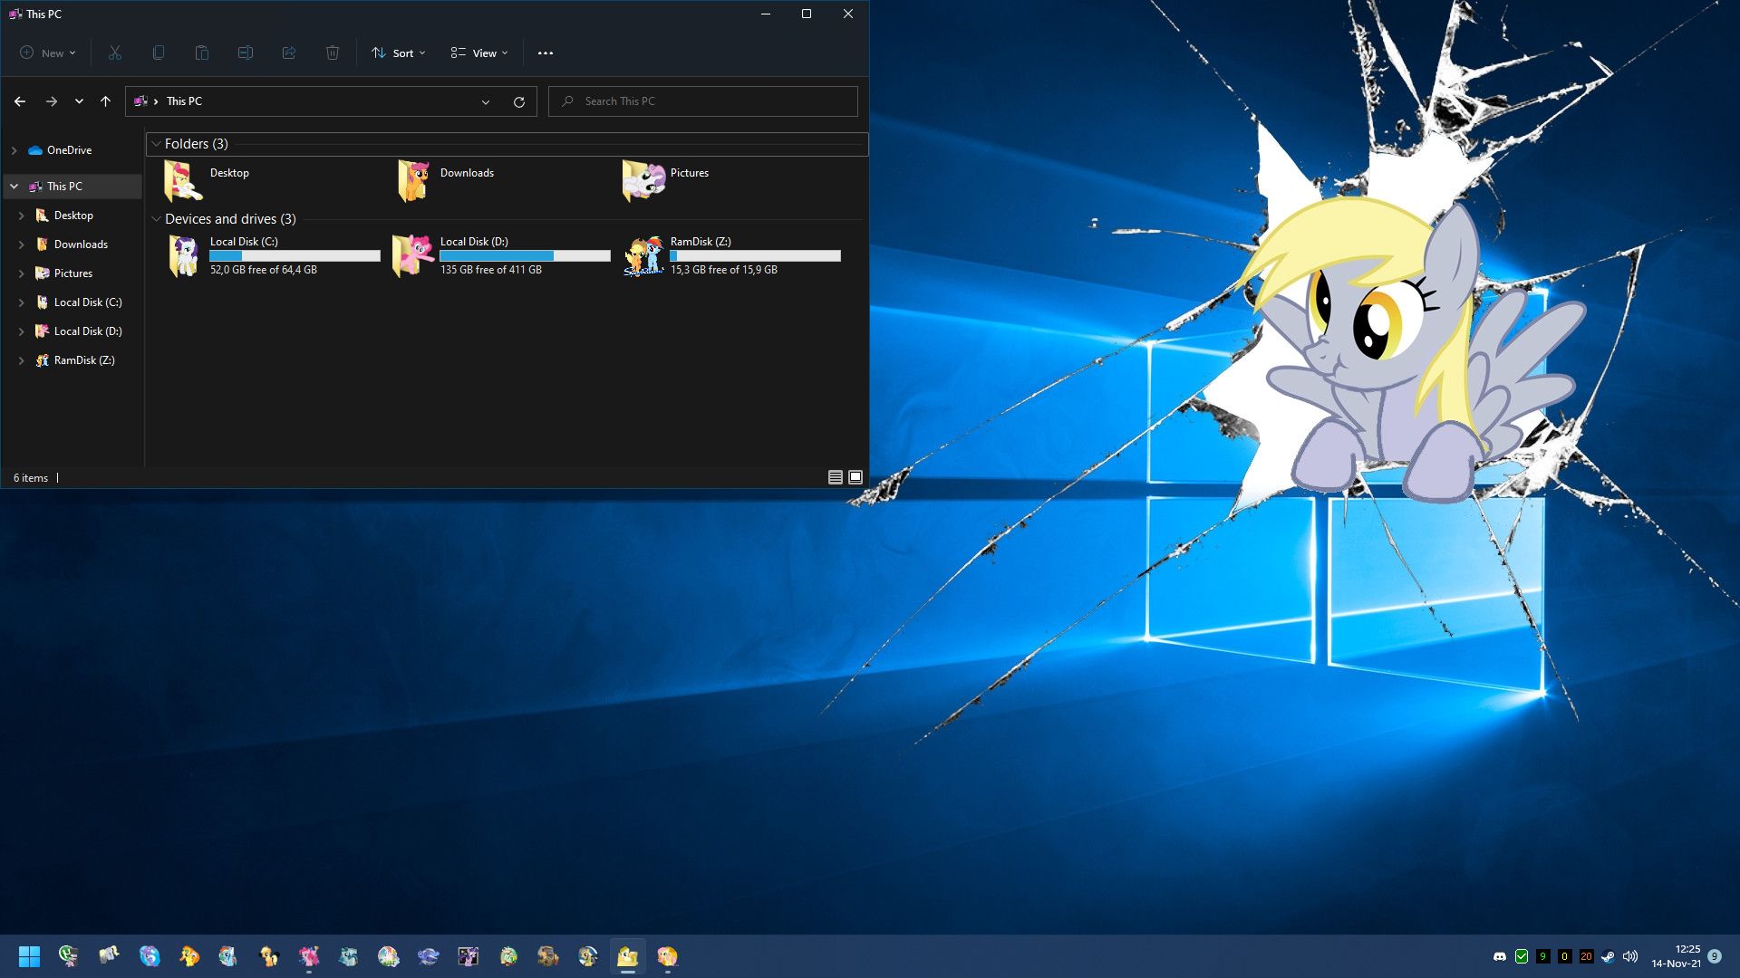Open the See more ellipsis menu
Image resolution: width=1740 pixels, height=978 pixels.
pos(545,53)
